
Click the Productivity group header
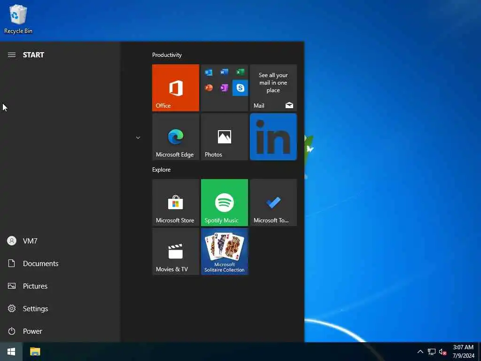click(167, 55)
